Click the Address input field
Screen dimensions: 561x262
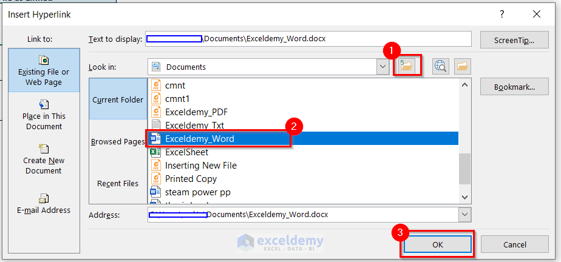tap(303, 215)
